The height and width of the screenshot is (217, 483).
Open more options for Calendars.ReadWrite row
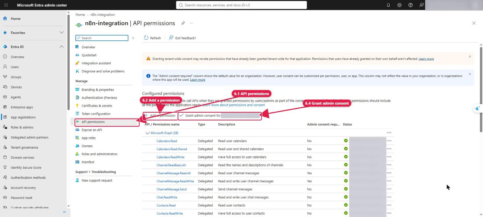(x=389, y=157)
